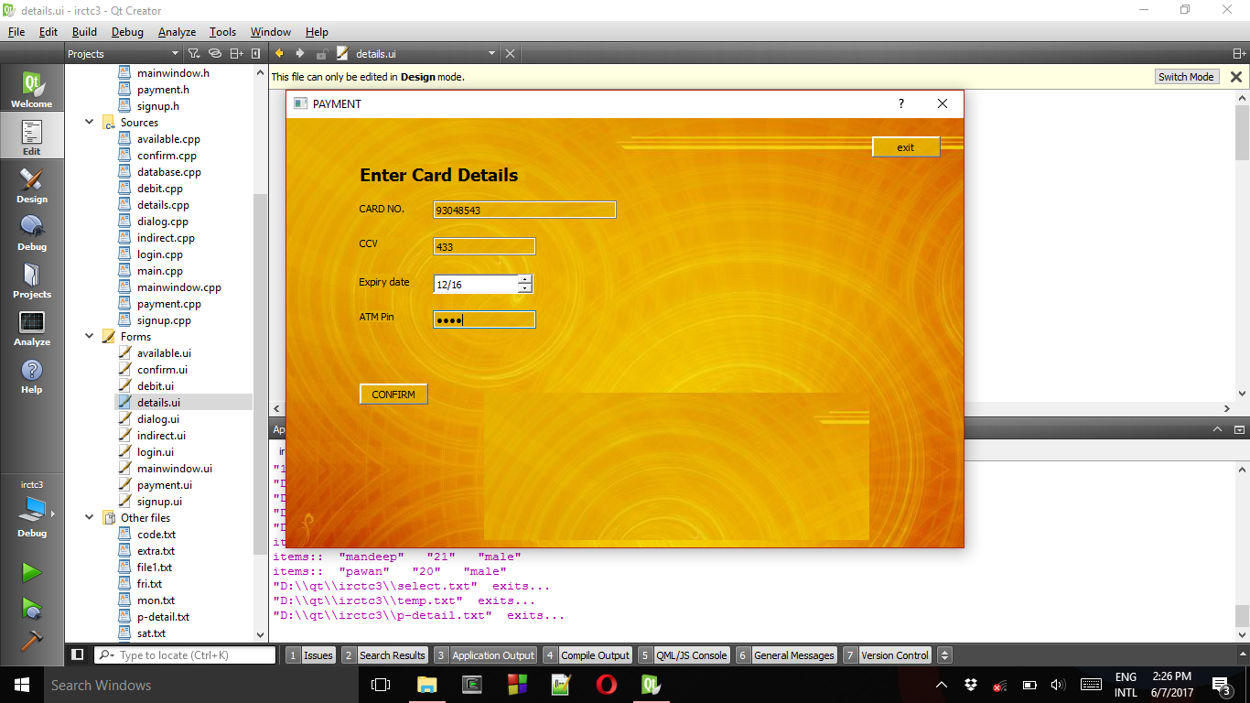Switch to Edit mode
This screenshot has height=703, width=1250.
(31, 138)
